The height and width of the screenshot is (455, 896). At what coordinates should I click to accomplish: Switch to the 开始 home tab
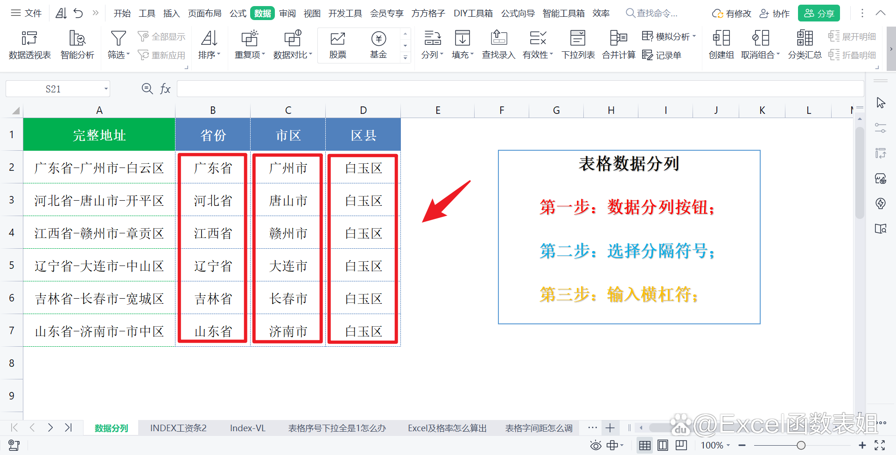[x=122, y=13]
